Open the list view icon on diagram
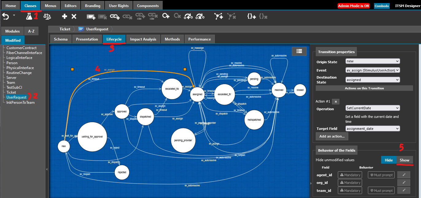This screenshot has height=198, width=421. click(299, 51)
